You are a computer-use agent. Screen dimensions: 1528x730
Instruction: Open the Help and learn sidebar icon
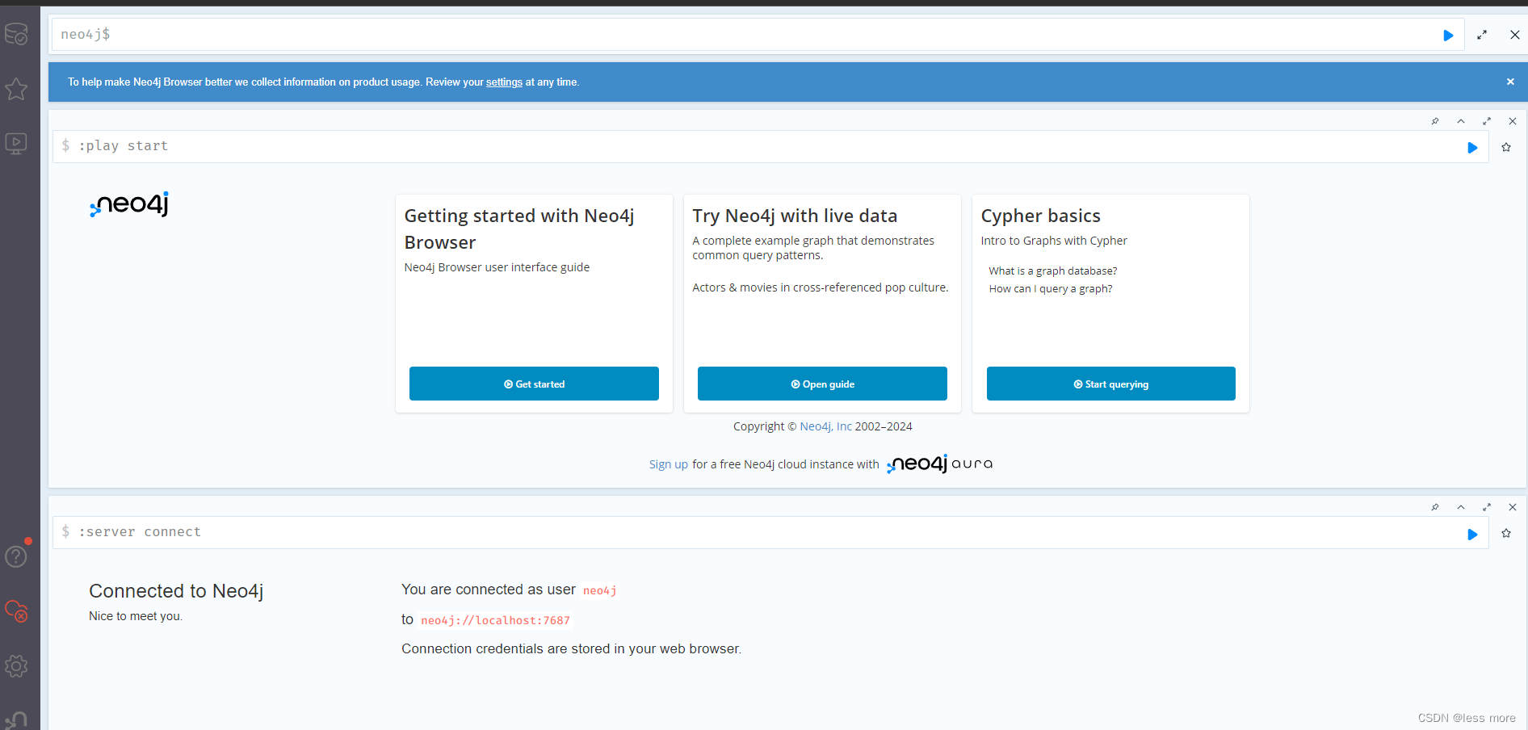(x=16, y=556)
